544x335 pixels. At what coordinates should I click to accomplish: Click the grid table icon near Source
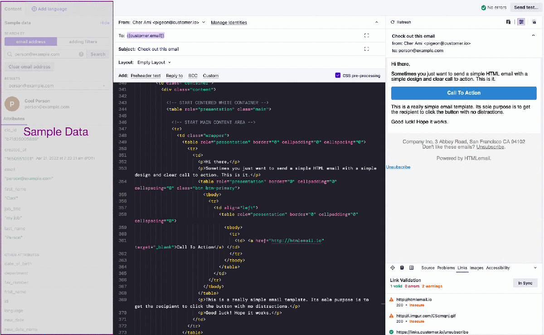pyautogui.click(x=412, y=268)
